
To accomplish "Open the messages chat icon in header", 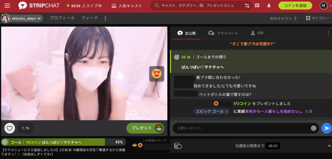I will 257,6.
